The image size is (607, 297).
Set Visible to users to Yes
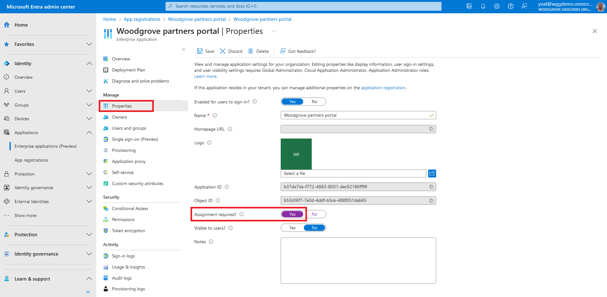coord(292,228)
